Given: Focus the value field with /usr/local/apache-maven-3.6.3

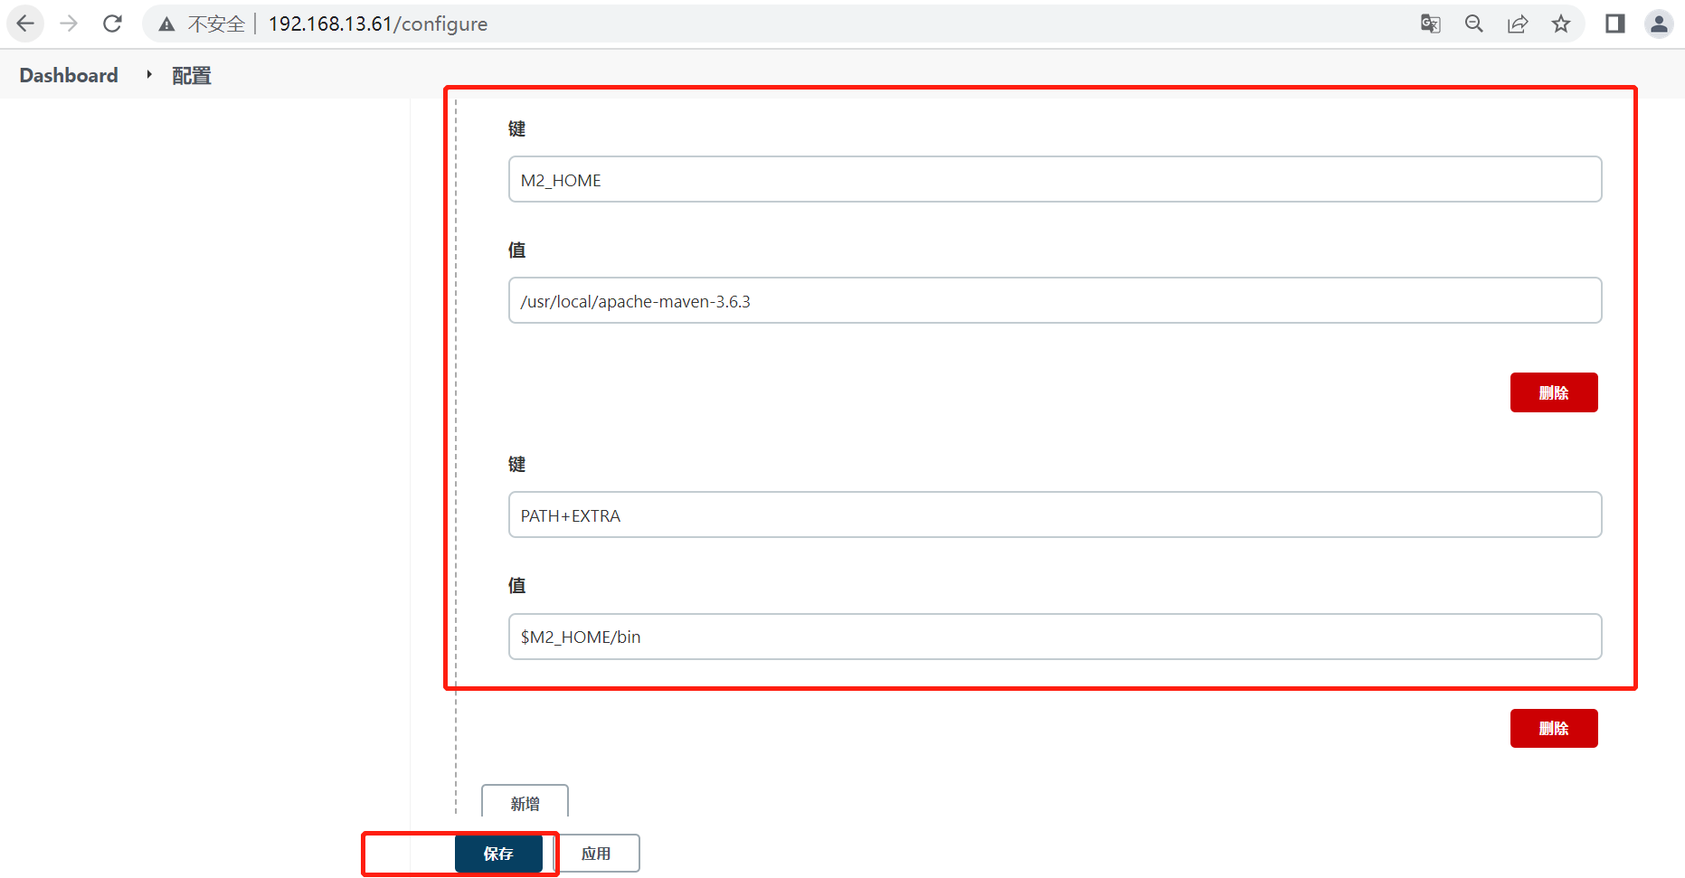Looking at the screenshot, I should pos(1055,300).
